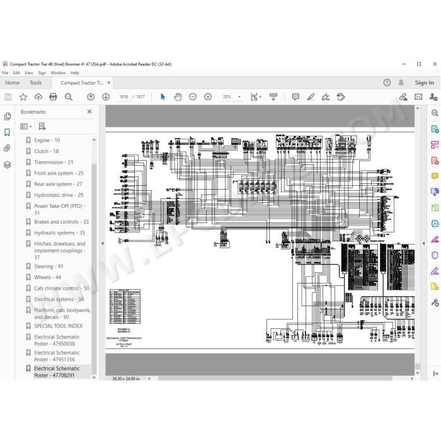Open the Steering - 41 bookmark
Screen dimensions: 441x441
(x=49, y=266)
